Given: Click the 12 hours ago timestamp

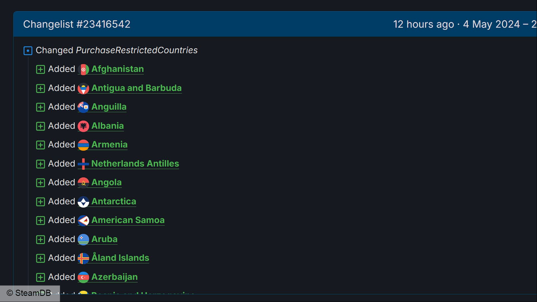Looking at the screenshot, I should coord(424,24).
